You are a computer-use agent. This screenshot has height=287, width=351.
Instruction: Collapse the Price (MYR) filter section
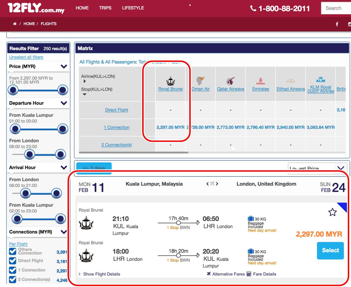coord(64,67)
